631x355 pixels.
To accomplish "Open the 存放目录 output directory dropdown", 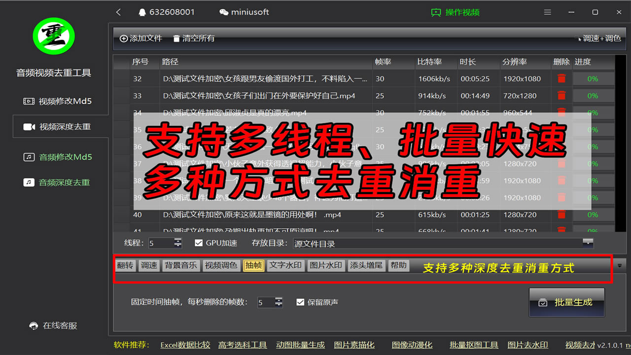I will (589, 243).
